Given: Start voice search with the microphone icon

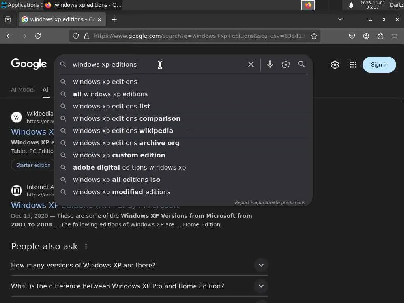Looking at the screenshot, I should (270, 64).
